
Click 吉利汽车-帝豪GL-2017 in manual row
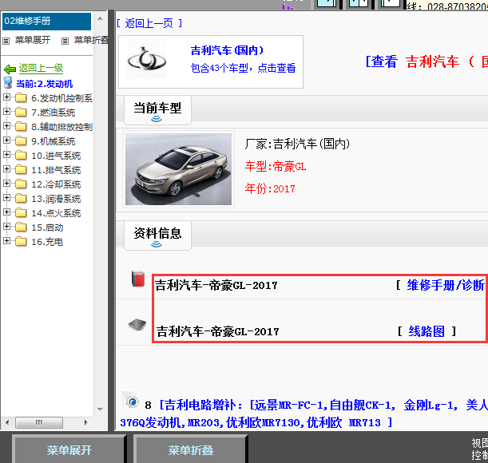[x=216, y=285]
